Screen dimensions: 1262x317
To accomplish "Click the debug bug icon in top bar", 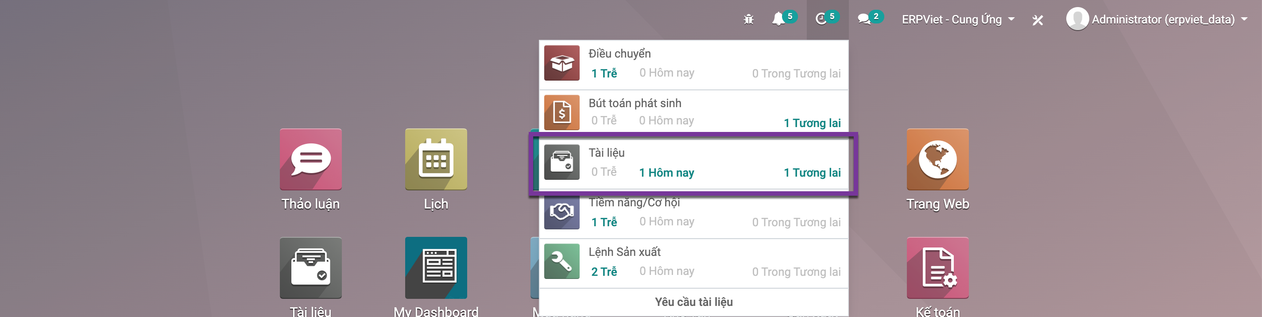I will click(x=748, y=19).
